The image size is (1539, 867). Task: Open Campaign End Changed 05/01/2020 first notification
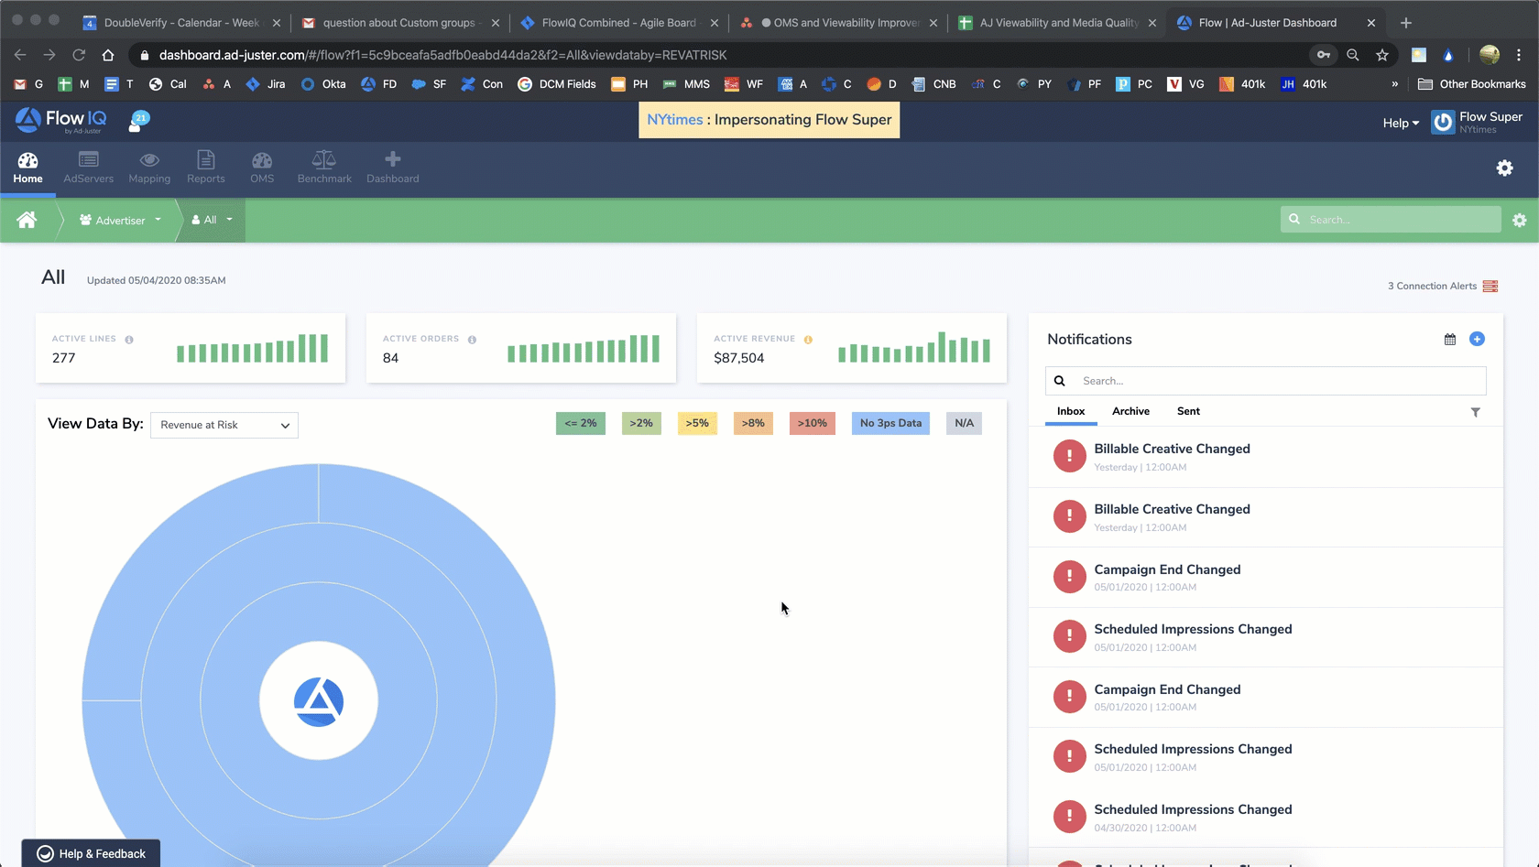[1265, 578]
